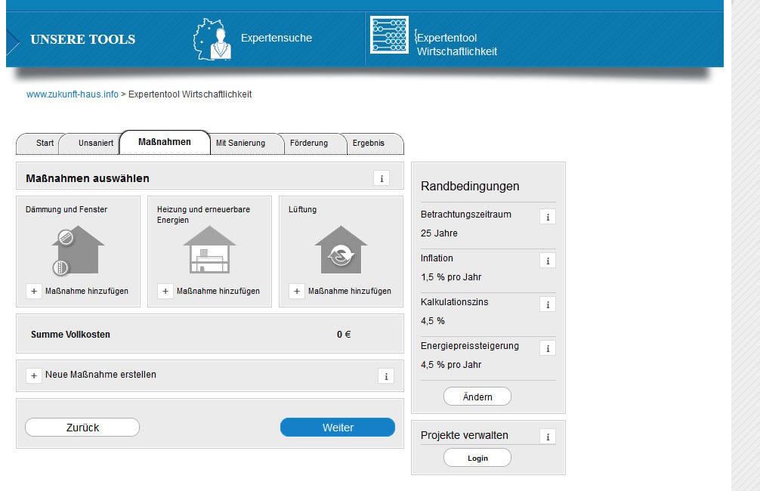Click the Login button
The width and height of the screenshot is (760, 491).
(477, 458)
